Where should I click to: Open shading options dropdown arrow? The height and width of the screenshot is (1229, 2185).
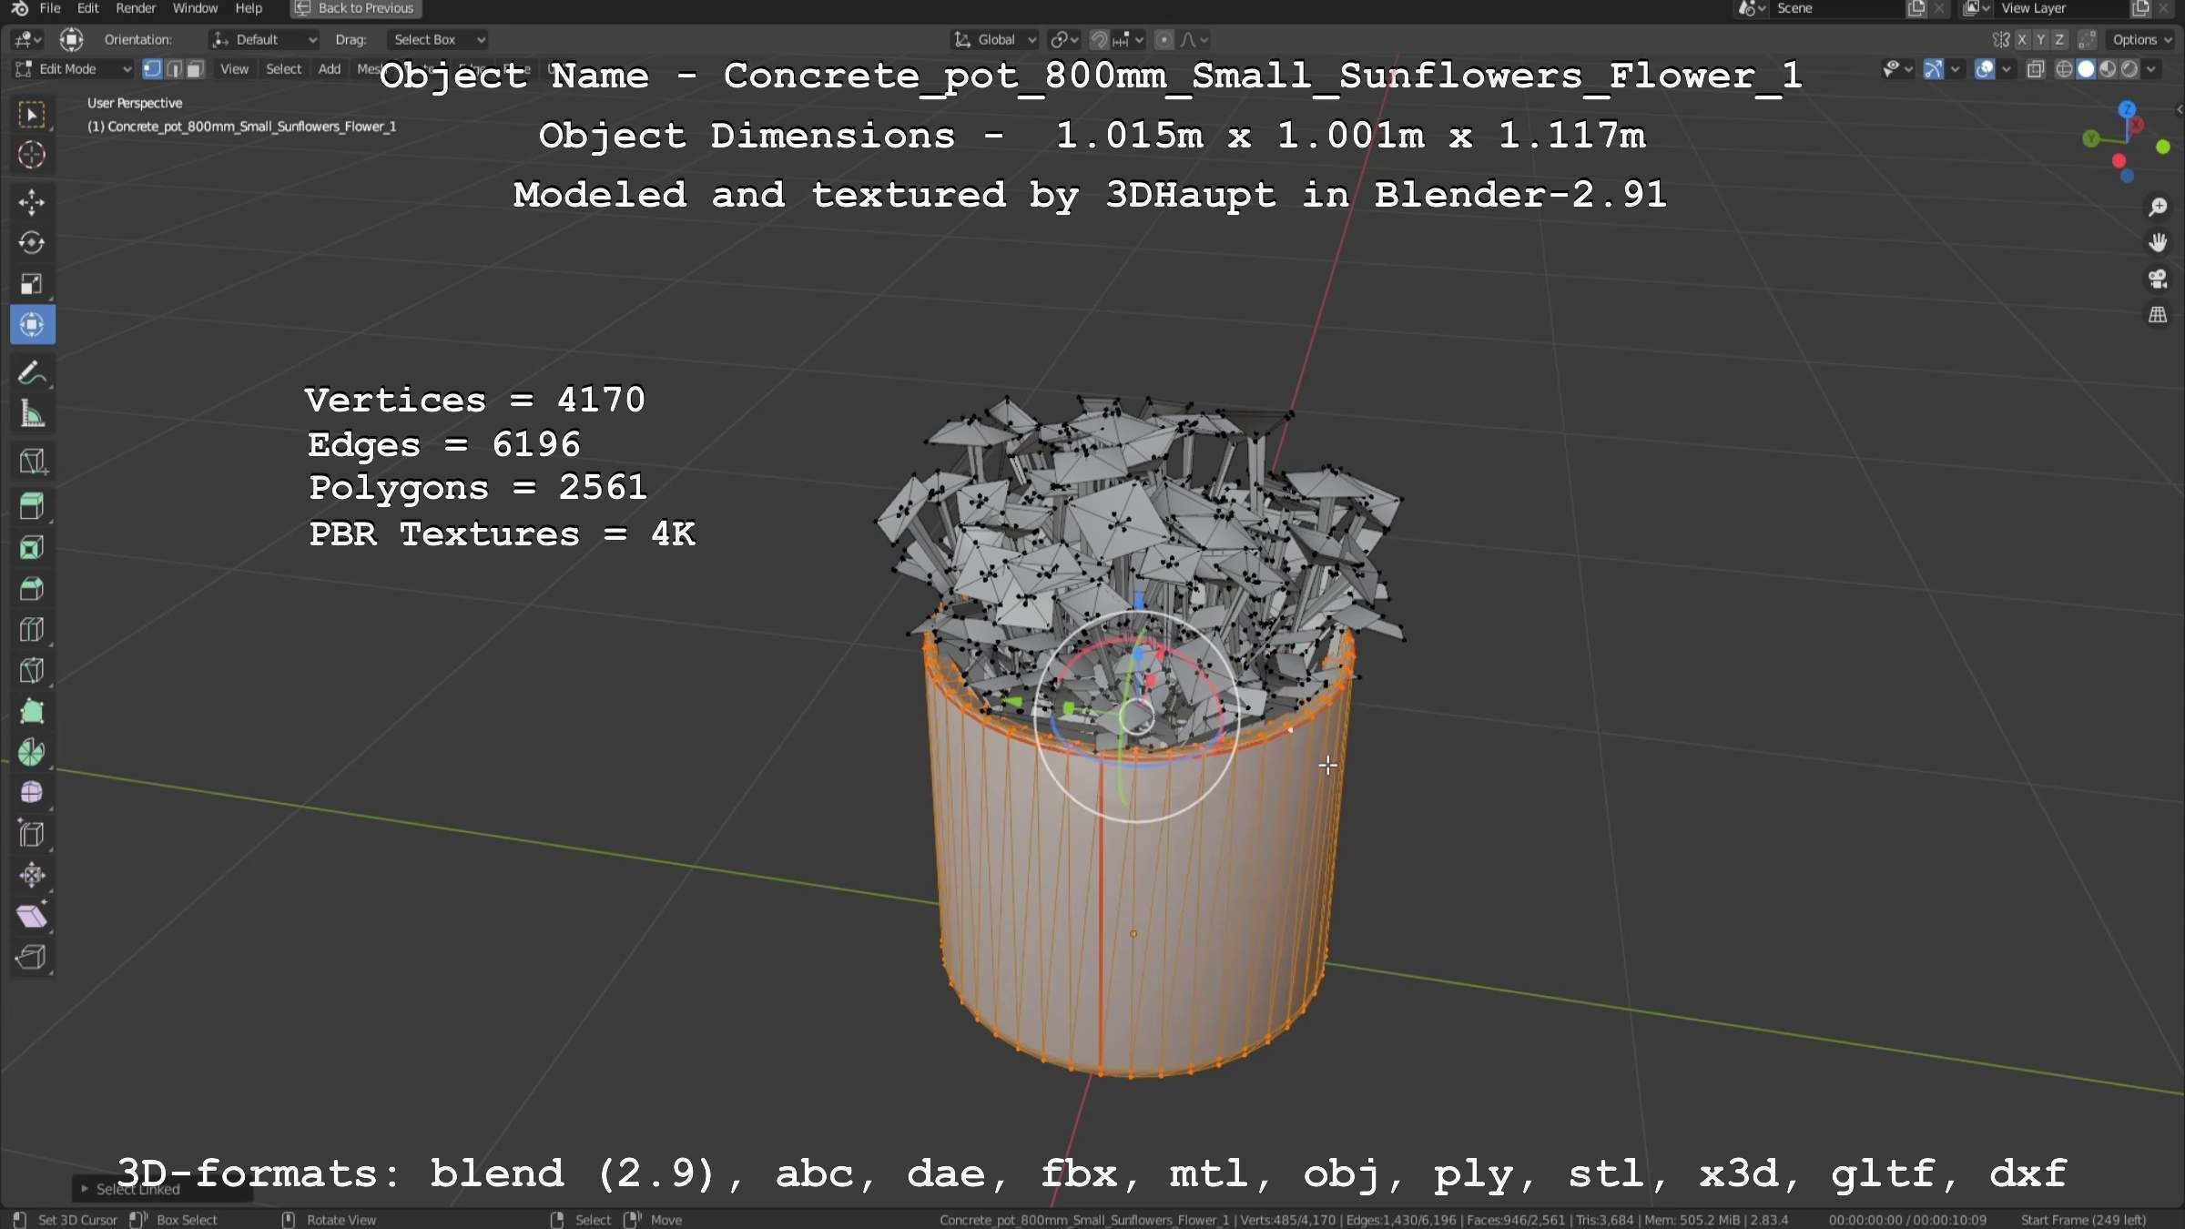[2151, 69]
